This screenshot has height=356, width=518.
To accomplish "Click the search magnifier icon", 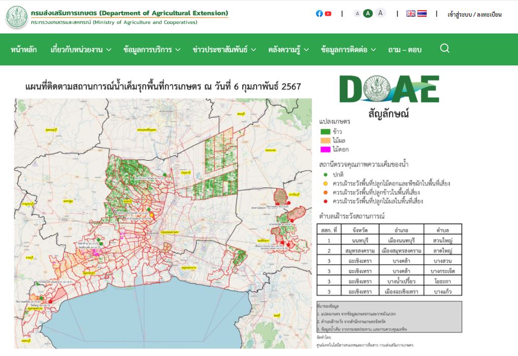I will tap(444, 49).
